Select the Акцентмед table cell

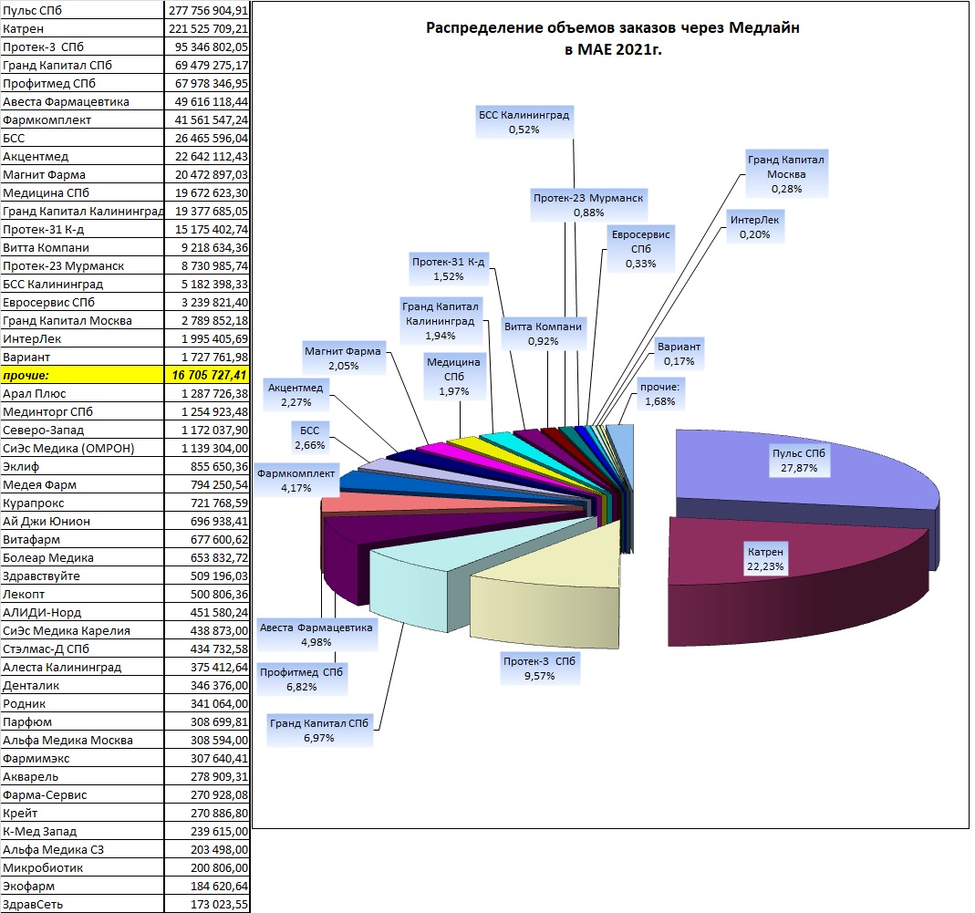(82, 156)
